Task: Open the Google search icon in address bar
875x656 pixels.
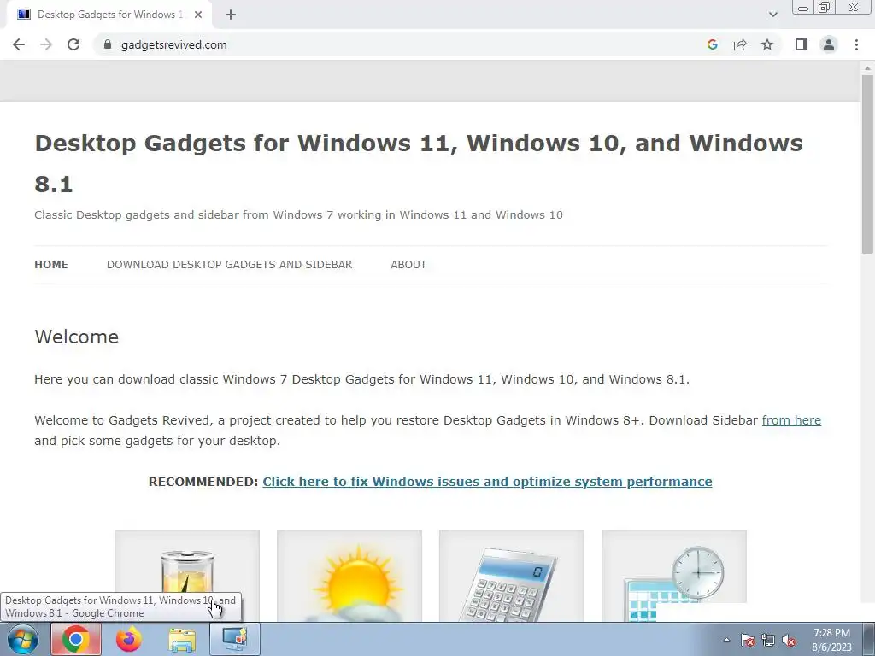Action: point(712,44)
